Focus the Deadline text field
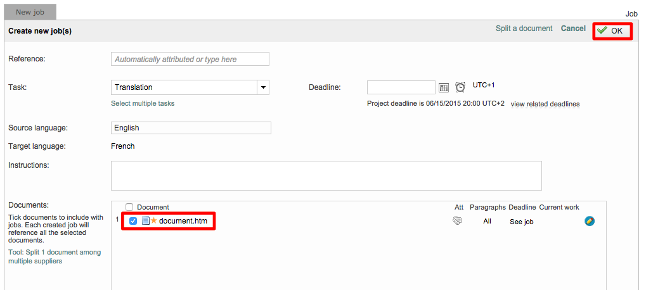 pyautogui.click(x=401, y=87)
